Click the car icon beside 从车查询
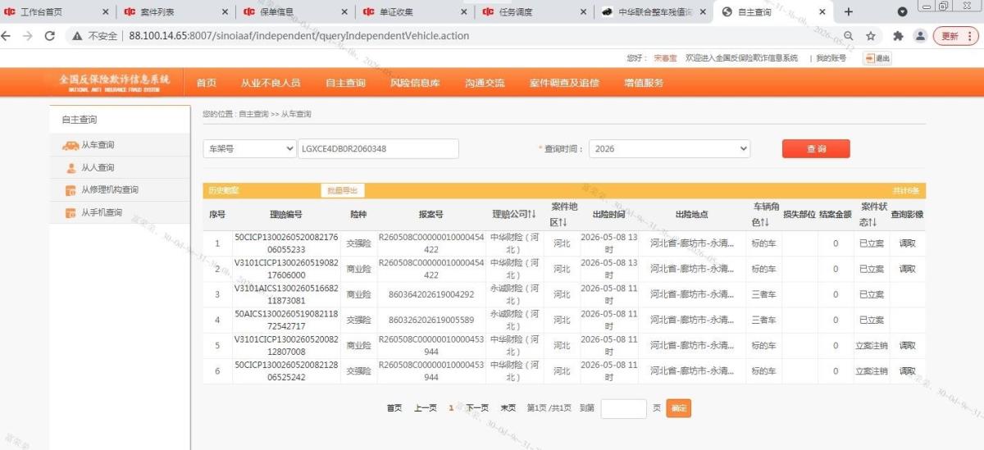The image size is (984, 450). (71, 145)
